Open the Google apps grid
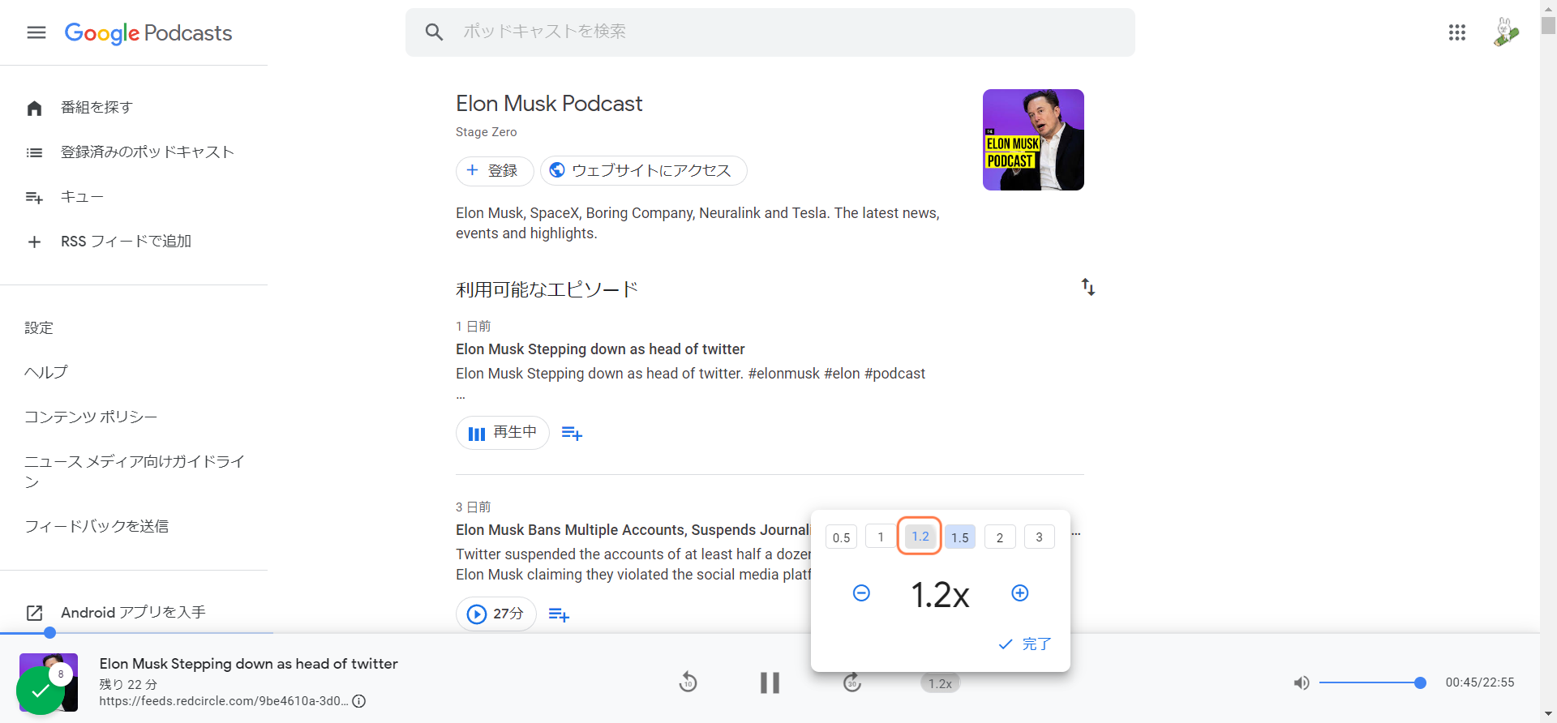The image size is (1557, 723). pos(1457,32)
